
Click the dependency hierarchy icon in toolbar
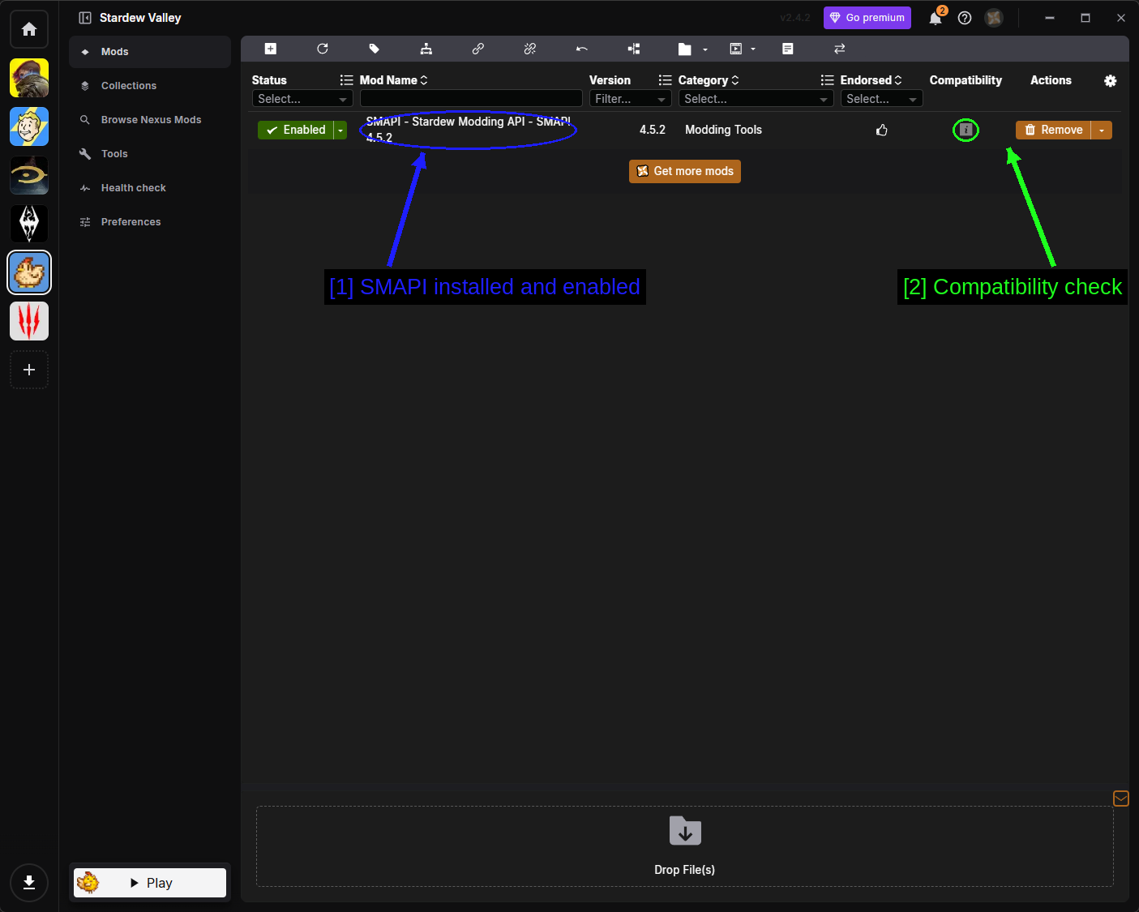click(x=426, y=49)
